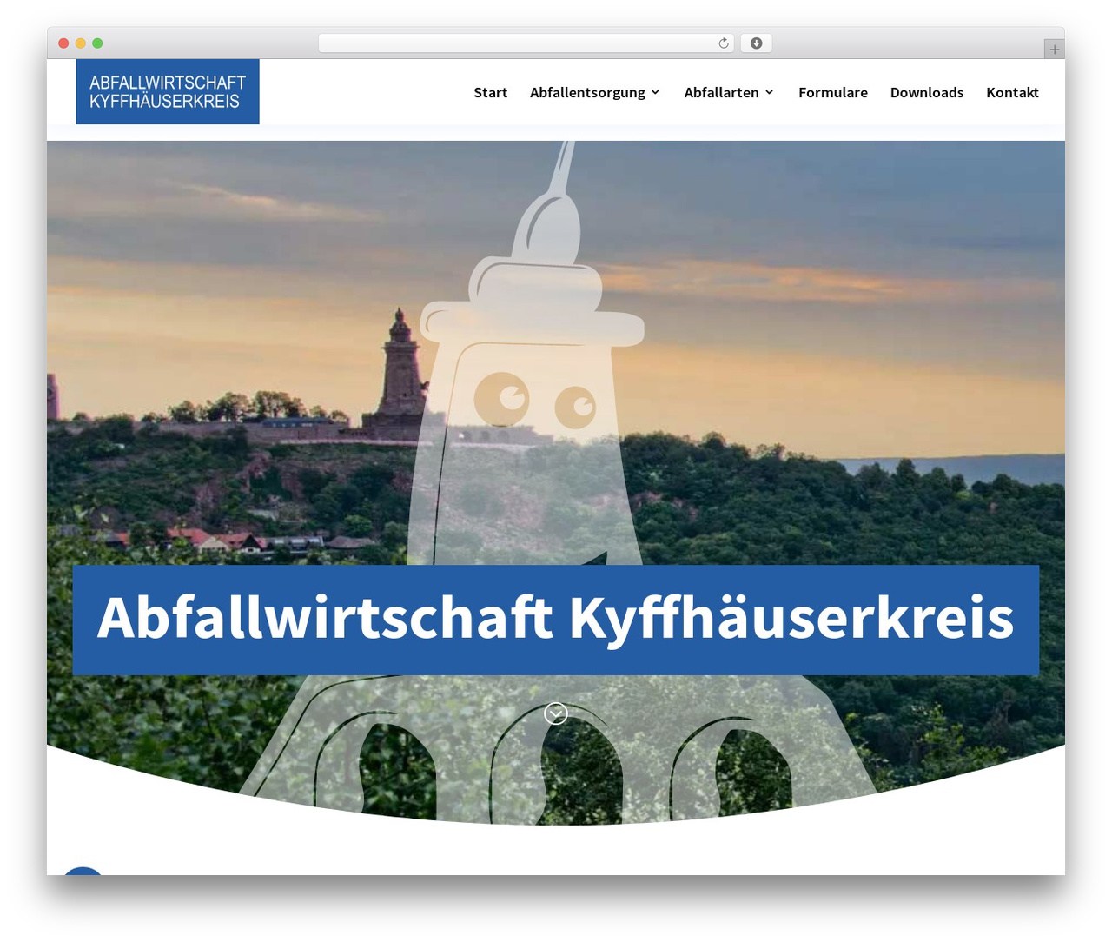Open the Kontakt page
This screenshot has width=1112, height=942.
[1012, 92]
